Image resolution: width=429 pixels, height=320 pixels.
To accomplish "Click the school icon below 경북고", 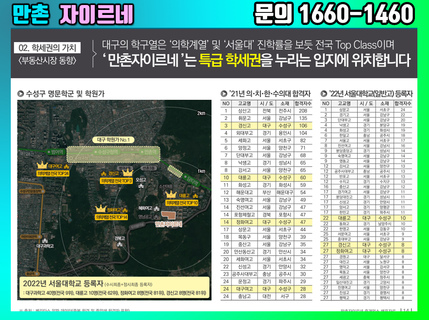I will (119, 244).
